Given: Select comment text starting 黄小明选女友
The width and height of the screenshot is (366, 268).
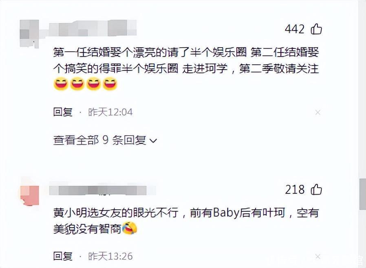Looking at the screenshot, I should tap(186, 221).
